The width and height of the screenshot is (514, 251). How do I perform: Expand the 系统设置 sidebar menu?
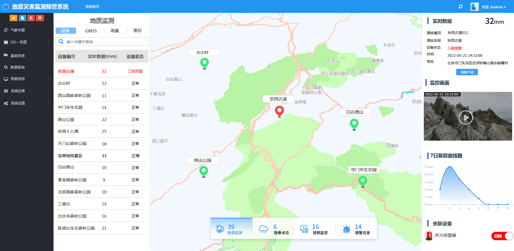tap(27, 103)
